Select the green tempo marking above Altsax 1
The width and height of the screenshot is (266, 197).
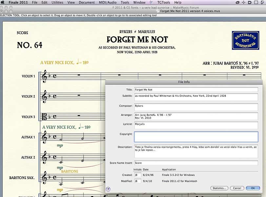[66, 127]
